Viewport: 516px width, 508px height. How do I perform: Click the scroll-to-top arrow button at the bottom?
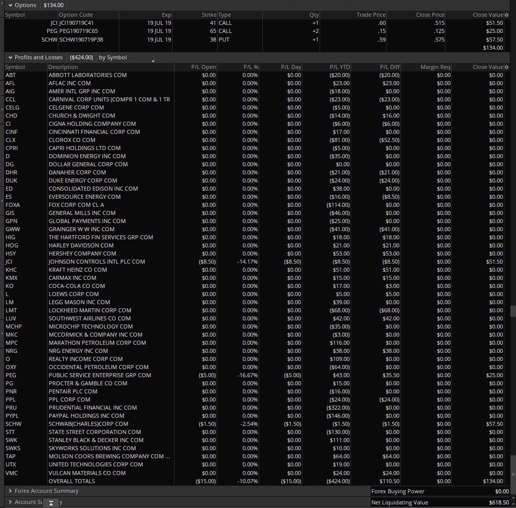tap(51, 503)
